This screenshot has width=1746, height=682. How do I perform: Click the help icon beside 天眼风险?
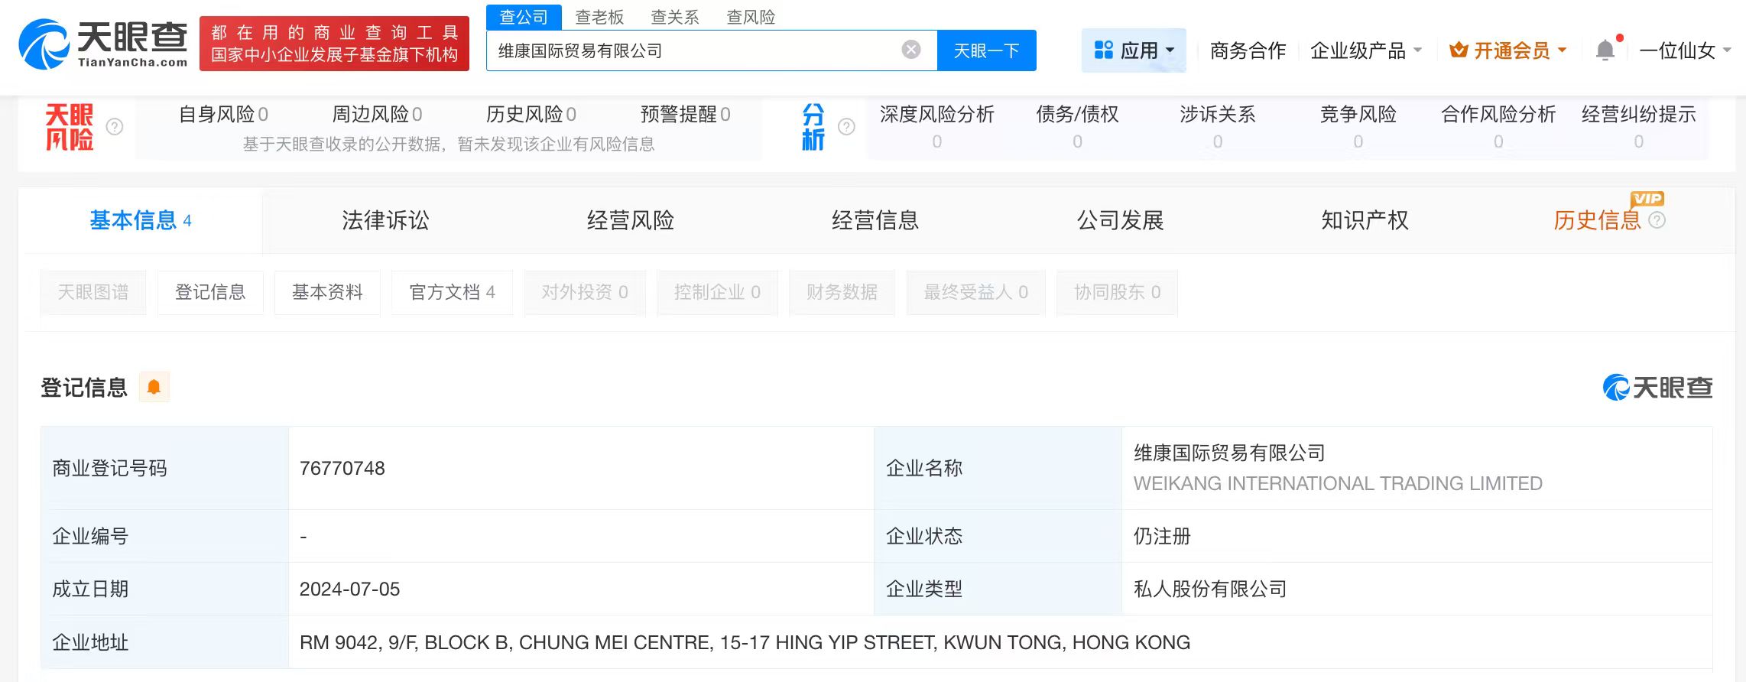click(115, 127)
